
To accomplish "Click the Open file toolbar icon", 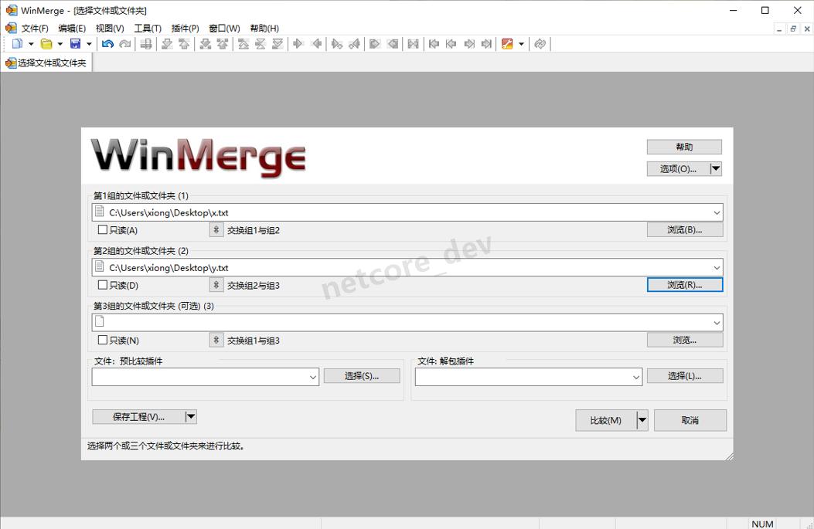I will pyautogui.click(x=46, y=44).
